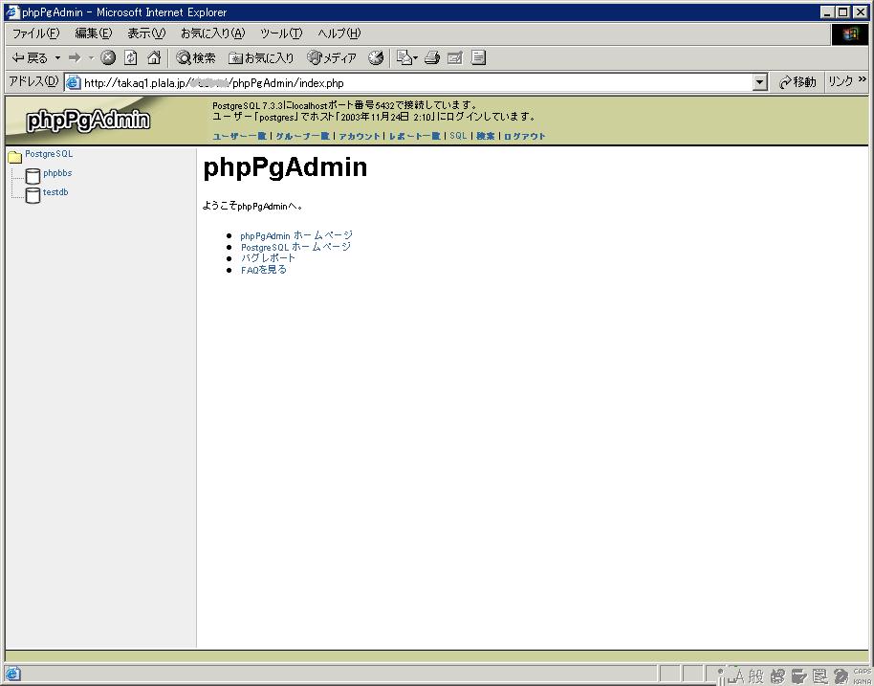Open the FAQを見る link
Image resolution: width=874 pixels, height=686 pixels.
tap(264, 270)
